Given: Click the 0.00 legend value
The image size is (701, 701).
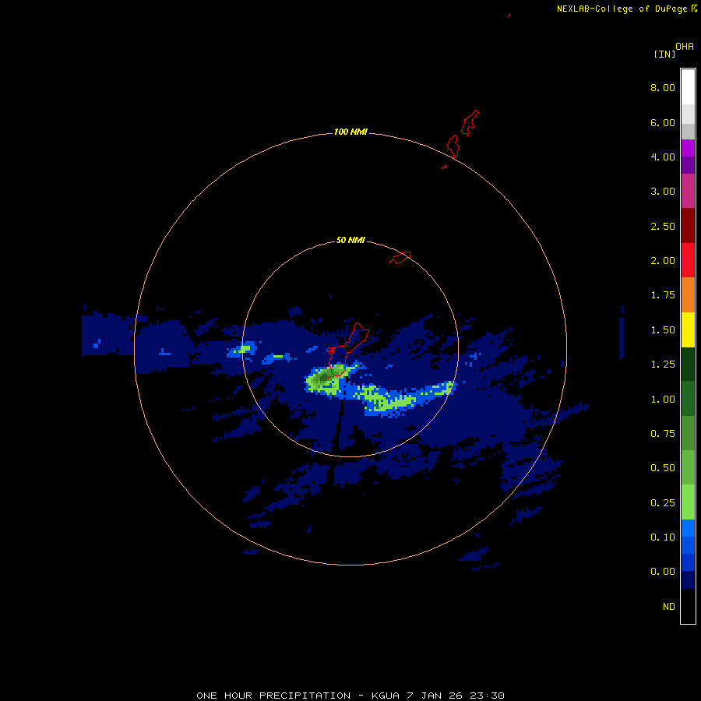Looking at the screenshot, I should [663, 572].
